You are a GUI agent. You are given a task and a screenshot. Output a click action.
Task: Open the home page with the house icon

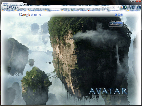coord(14,7)
